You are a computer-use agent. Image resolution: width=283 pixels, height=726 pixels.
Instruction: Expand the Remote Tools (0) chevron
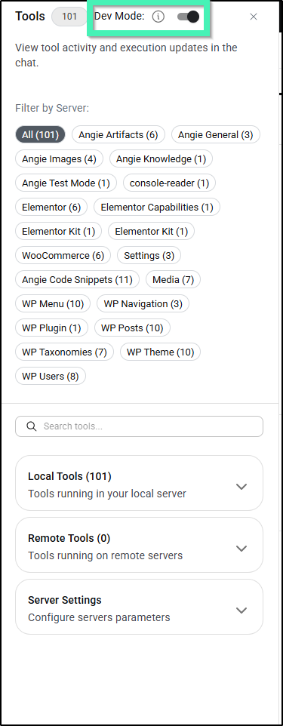[241, 548]
